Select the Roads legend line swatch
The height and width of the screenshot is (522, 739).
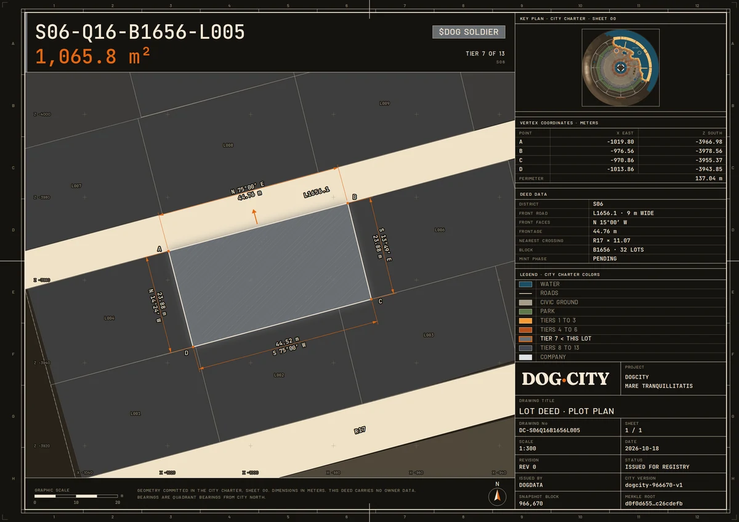[525, 293]
